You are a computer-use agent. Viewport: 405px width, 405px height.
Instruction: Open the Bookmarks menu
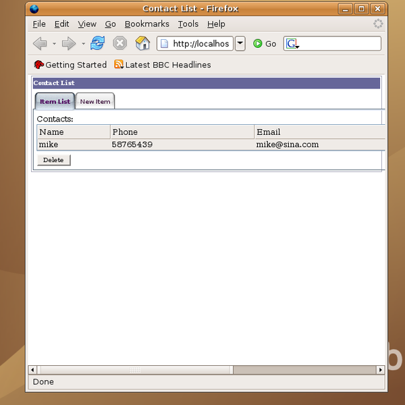click(147, 24)
